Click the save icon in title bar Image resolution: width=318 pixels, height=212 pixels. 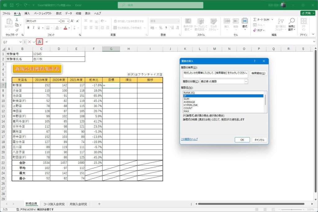(x=11, y=5)
